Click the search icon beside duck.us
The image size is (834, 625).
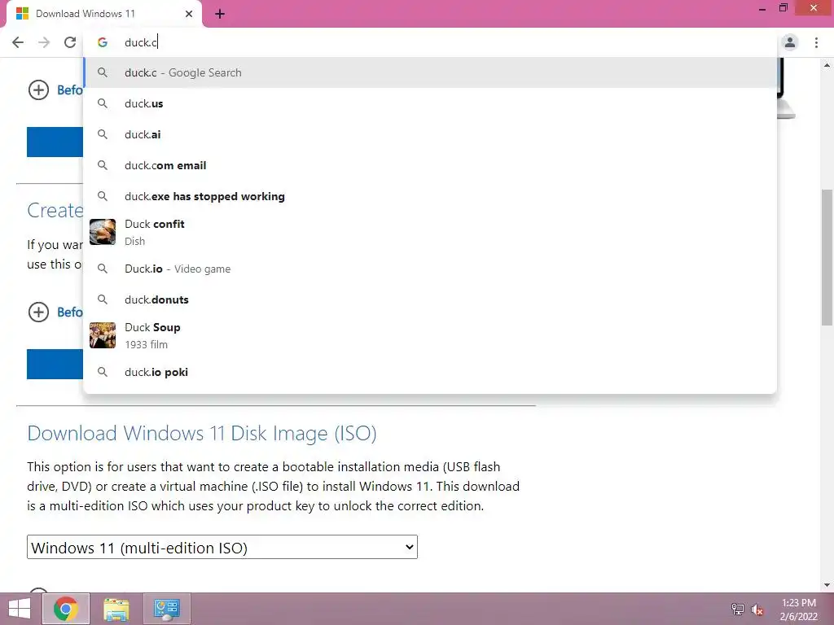[x=102, y=103]
